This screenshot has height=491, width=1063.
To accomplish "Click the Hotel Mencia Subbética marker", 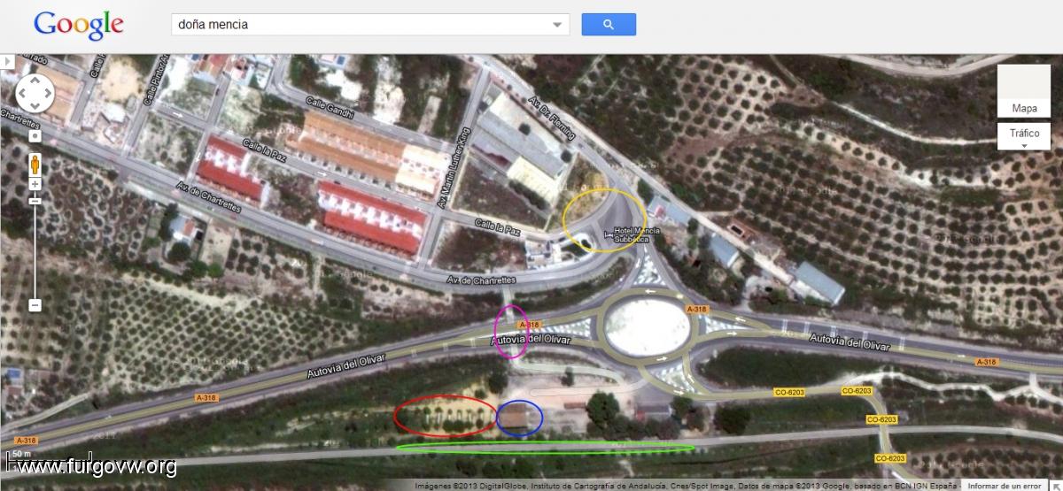I will (x=609, y=234).
